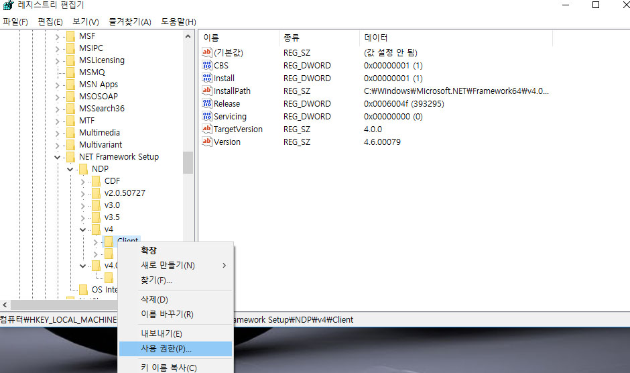Select the Version string value icon
The width and height of the screenshot is (630, 373).
pyautogui.click(x=207, y=142)
